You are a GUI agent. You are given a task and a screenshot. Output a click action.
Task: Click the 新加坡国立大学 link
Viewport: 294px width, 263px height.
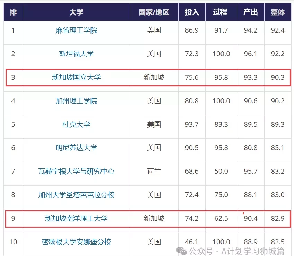pos(76,77)
